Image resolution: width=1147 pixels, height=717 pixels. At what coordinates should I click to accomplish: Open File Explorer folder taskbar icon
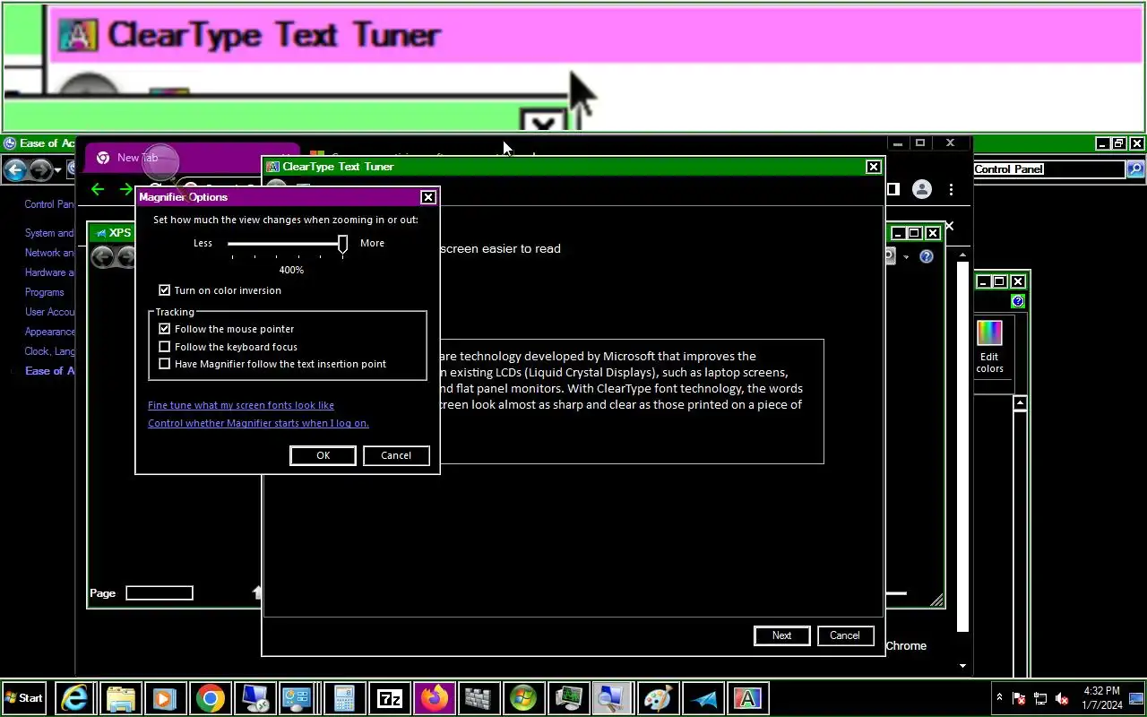tap(121, 698)
